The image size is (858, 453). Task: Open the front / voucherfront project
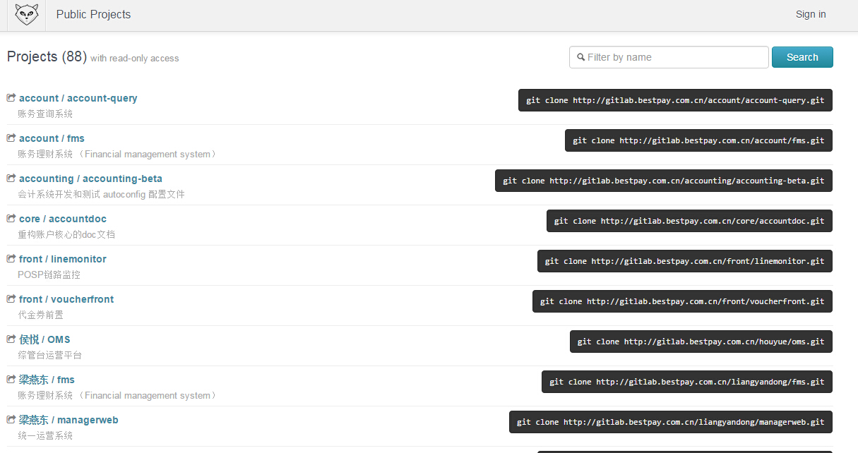(x=66, y=299)
